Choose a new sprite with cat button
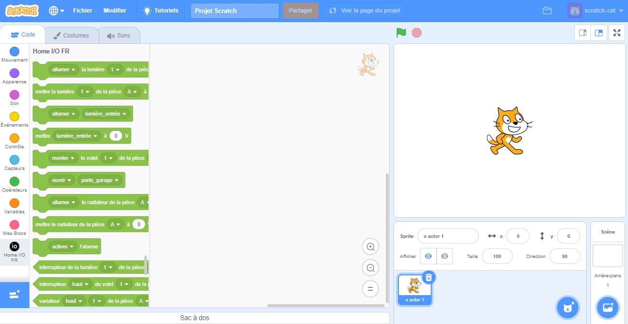Viewport: 628px width, 324px height. pyautogui.click(x=568, y=308)
